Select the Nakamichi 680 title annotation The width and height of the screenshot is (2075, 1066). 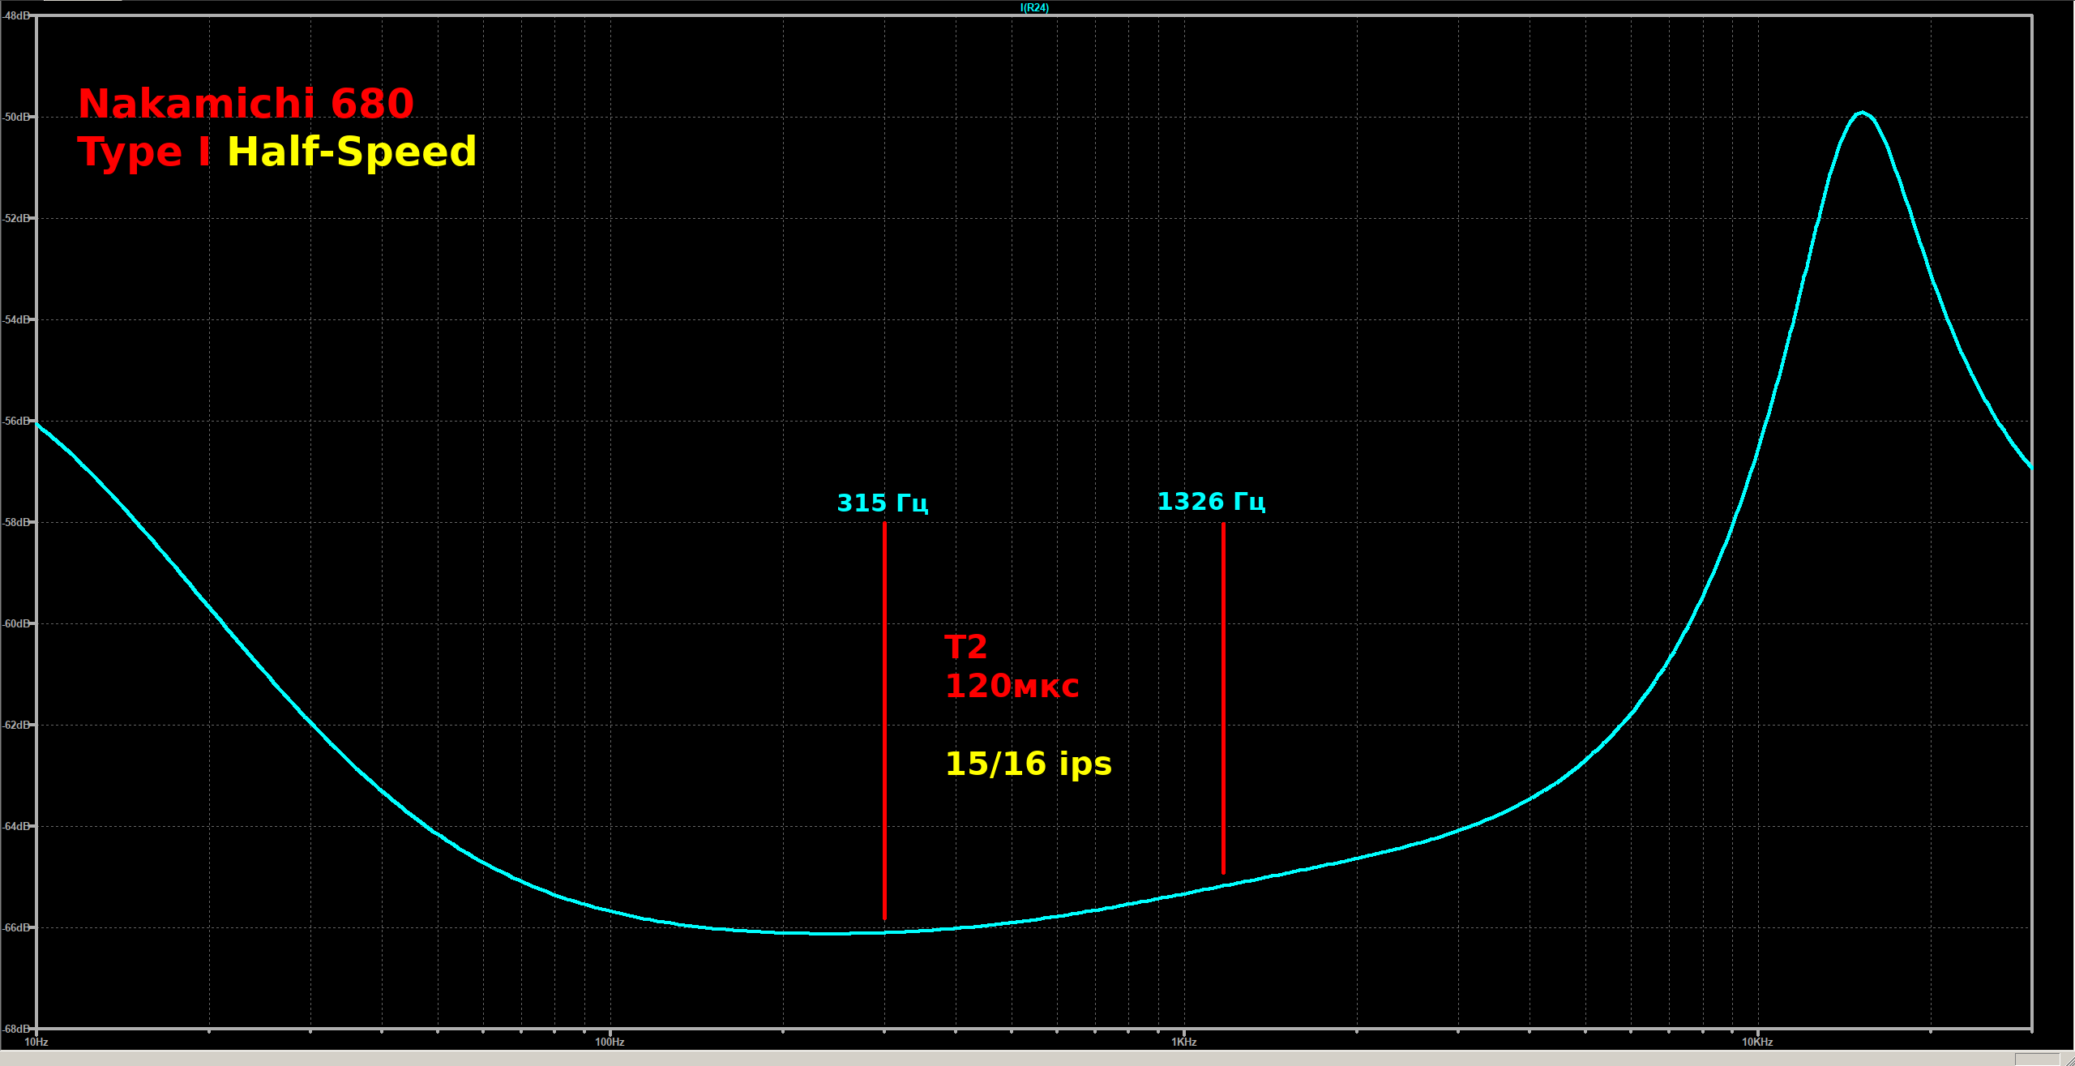click(x=246, y=104)
